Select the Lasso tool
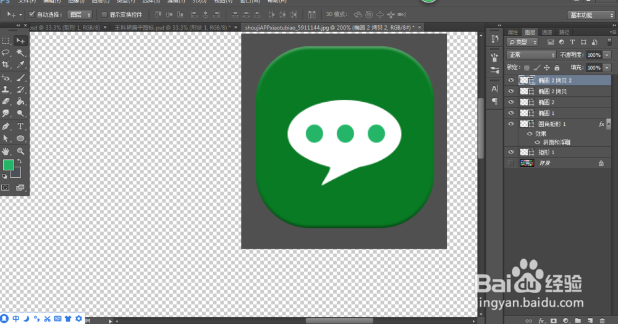618x324 pixels. [x=6, y=52]
